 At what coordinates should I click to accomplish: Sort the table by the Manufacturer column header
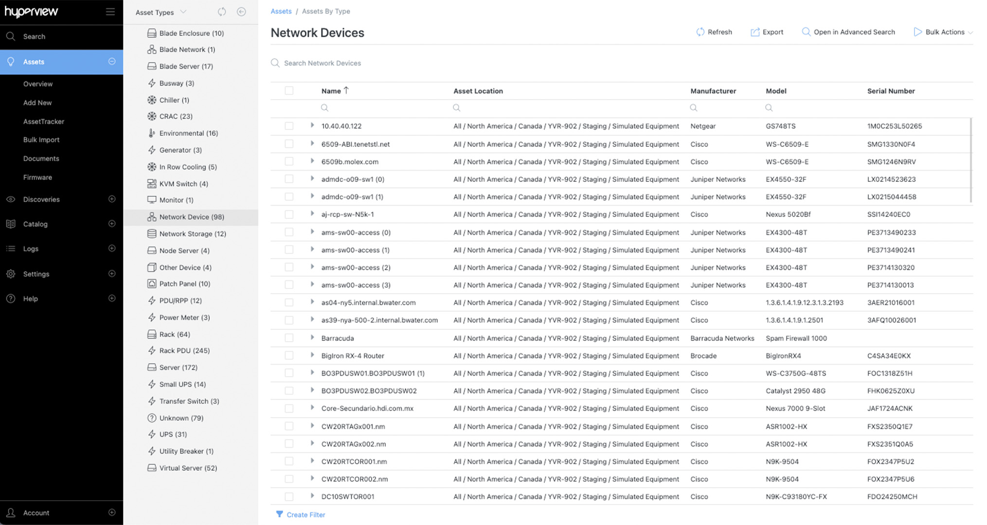pyautogui.click(x=713, y=91)
